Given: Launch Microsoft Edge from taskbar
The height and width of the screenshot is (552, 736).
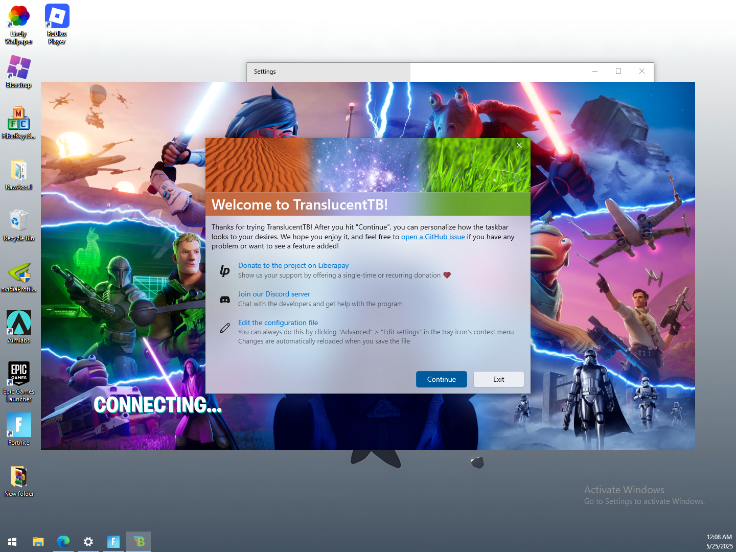Looking at the screenshot, I should [x=63, y=542].
